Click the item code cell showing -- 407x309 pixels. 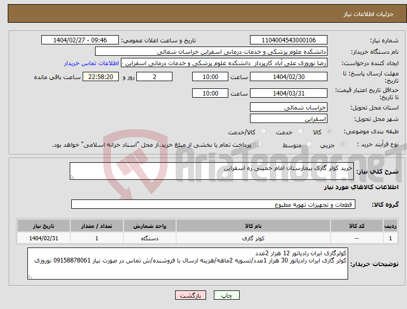[357, 238]
